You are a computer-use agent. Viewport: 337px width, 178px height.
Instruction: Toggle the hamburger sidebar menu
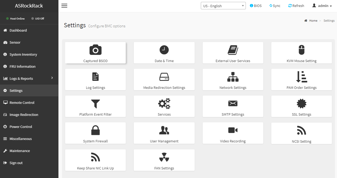[x=64, y=6]
